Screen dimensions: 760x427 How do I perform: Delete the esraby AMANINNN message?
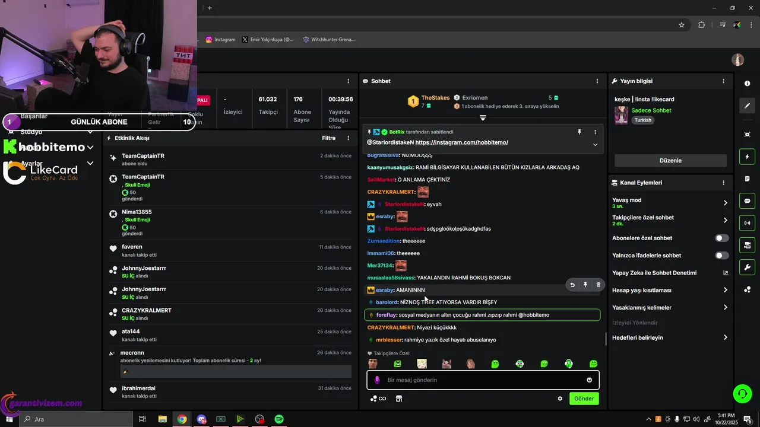[x=598, y=285]
